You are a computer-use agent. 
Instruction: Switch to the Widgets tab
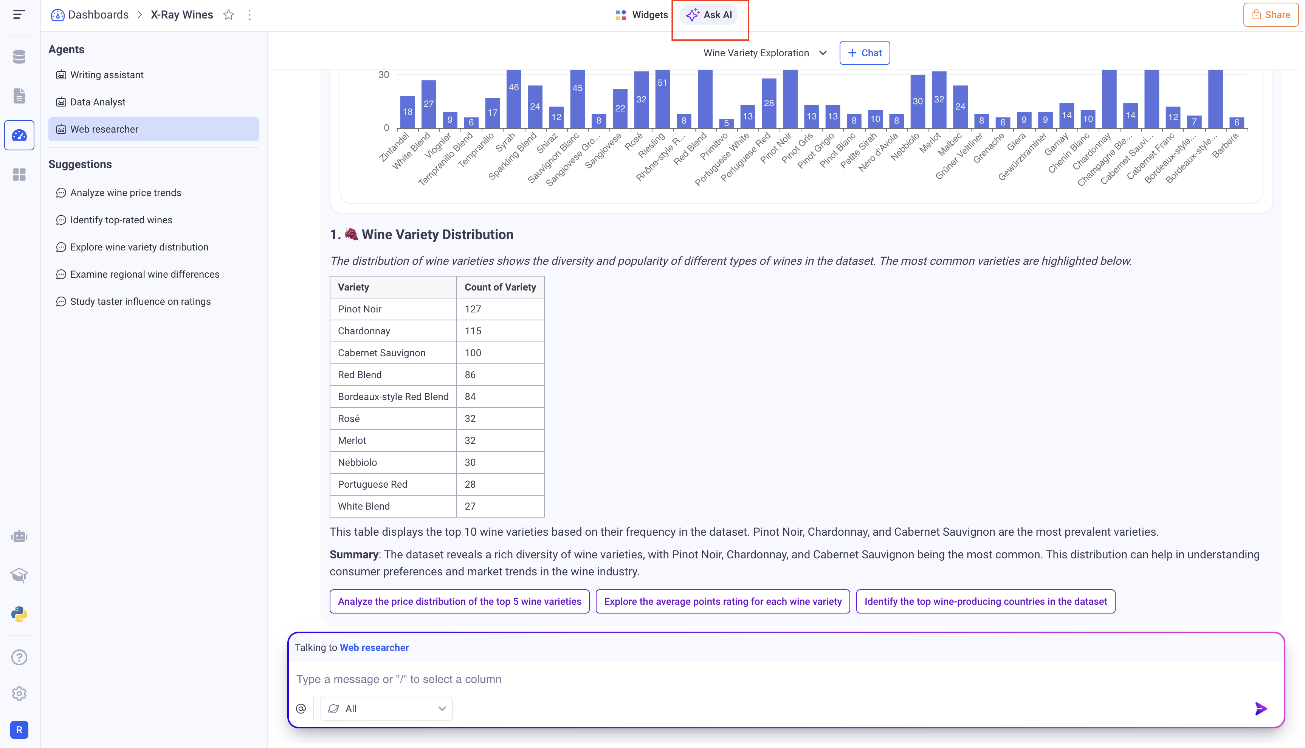642,15
